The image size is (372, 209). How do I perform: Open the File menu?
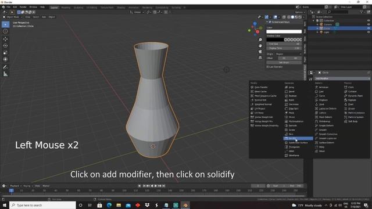pyautogui.click(x=9, y=7)
